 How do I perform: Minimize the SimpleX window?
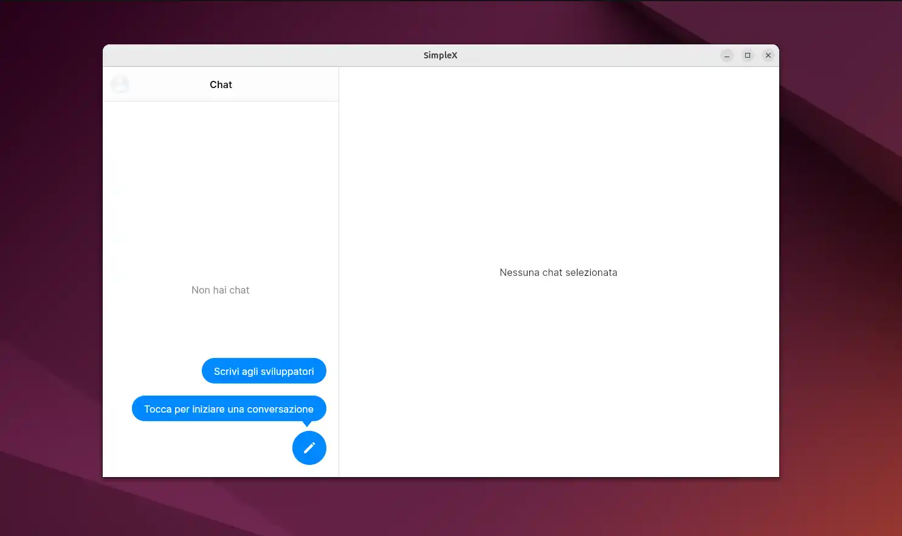pyautogui.click(x=726, y=55)
